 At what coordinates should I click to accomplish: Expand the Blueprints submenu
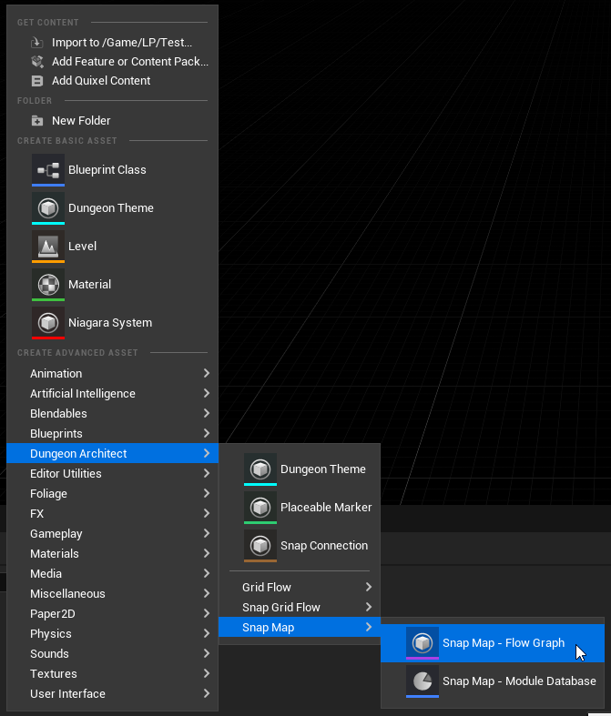[112, 434]
